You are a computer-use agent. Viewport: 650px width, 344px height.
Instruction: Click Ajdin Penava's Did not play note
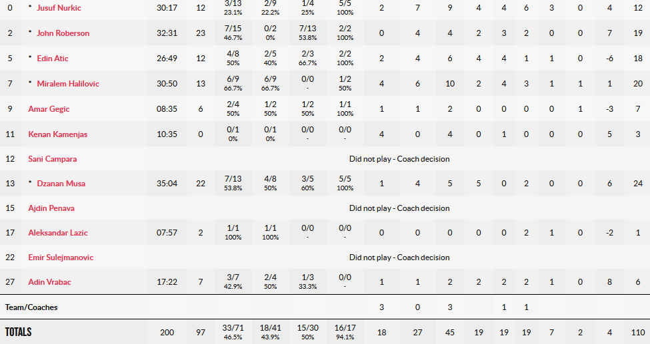pyautogui.click(x=399, y=208)
